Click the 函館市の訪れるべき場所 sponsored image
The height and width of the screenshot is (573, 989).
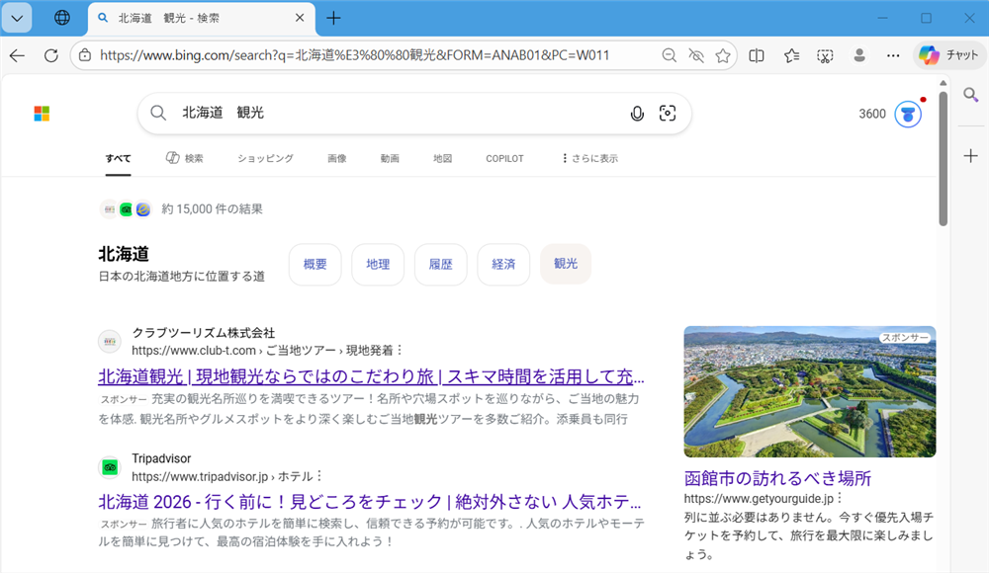pos(809,391)
